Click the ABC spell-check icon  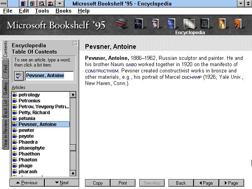[x=19, y=76]
